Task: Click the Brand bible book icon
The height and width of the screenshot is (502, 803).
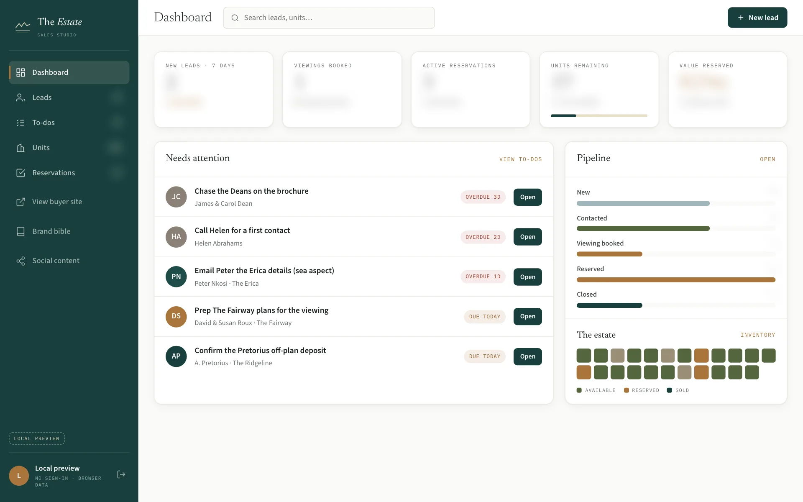Action: click(x=20, y=231)
